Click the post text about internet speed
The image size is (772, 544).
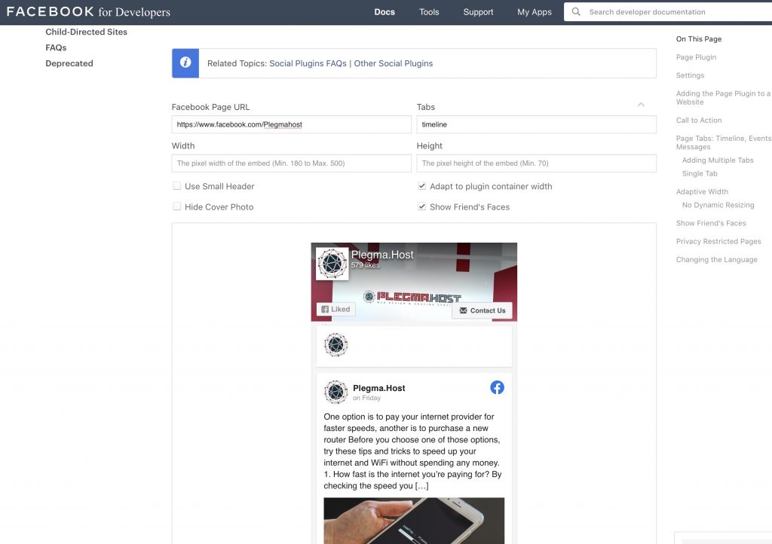point(412,451)
